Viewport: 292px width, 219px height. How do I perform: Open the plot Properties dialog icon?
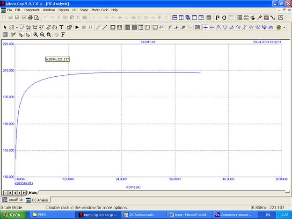click(x=69, y=27)
